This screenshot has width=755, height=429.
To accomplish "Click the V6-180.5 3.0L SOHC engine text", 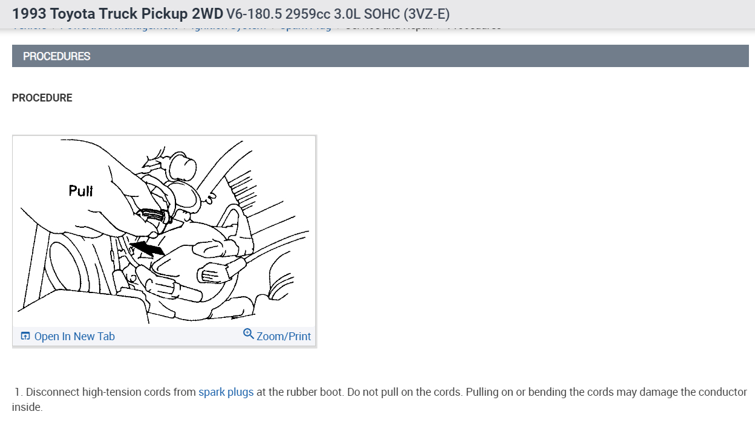I will coord(338,13).
